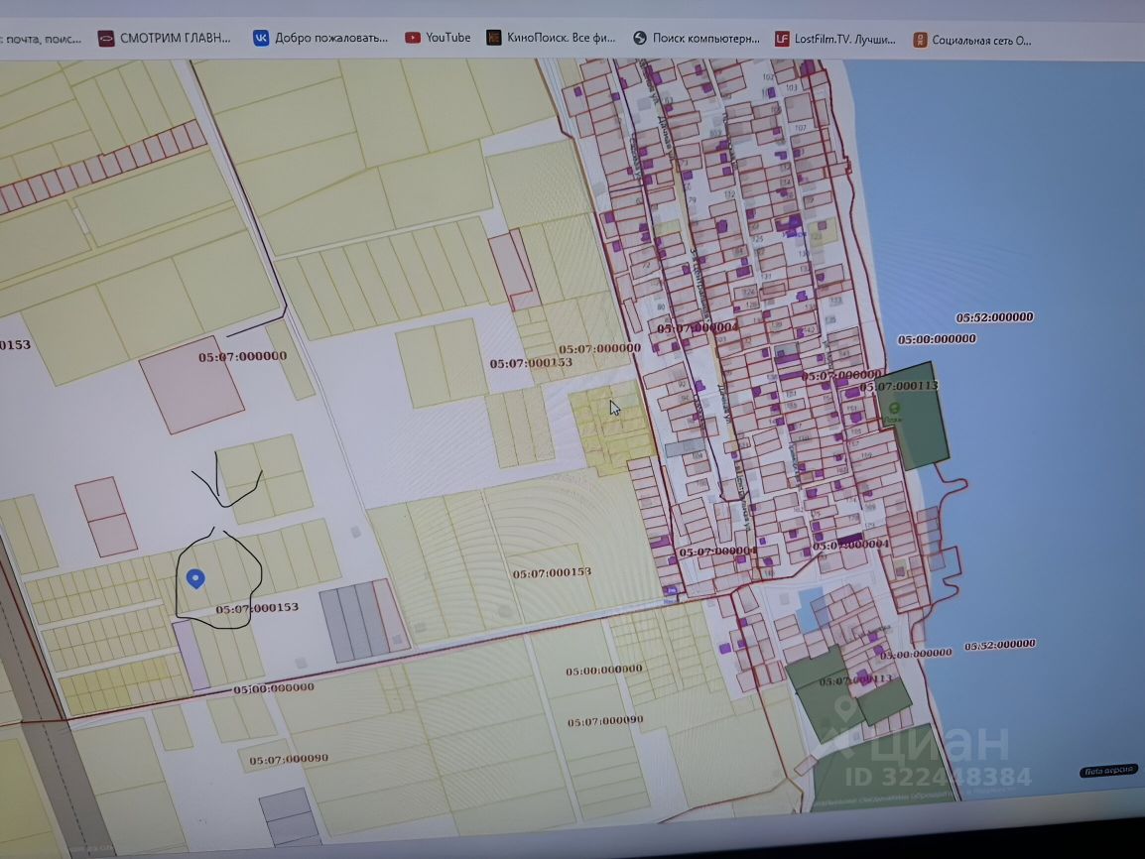1145x859 pixels.
Task: Open the VK Добро пожаловать bookmark
Action: click(319, 38)
